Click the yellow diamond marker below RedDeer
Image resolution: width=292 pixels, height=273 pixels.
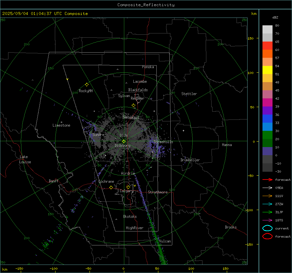tap(133, 105)
